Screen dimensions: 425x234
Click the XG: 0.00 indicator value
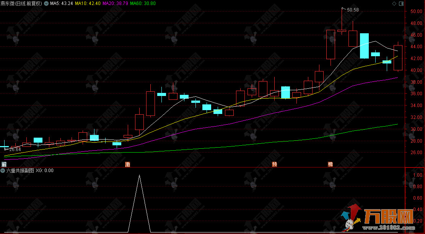(45, 171)
